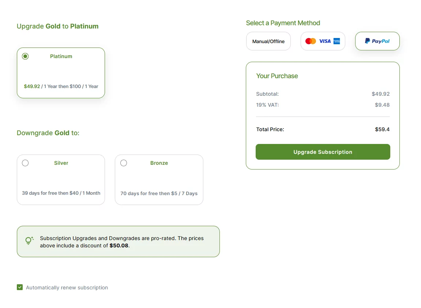Choose the Manual/Offline payment method
Viewport: 421px width, 308px height.
pyautogui.click(x=268, y=41)
